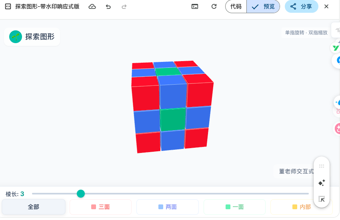340x220 pixels.
Task: Undo the last change
Action: 108,6
